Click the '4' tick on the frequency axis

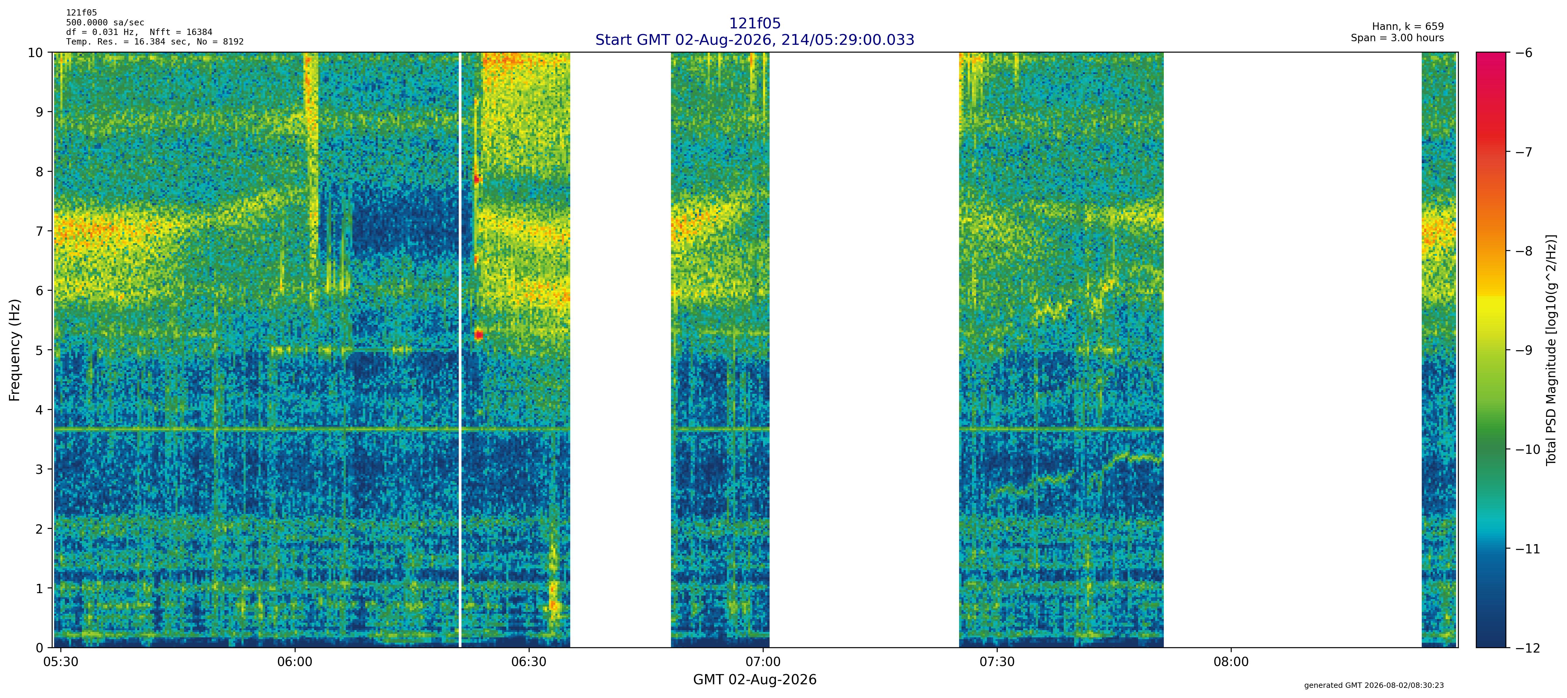pos(39,410)
